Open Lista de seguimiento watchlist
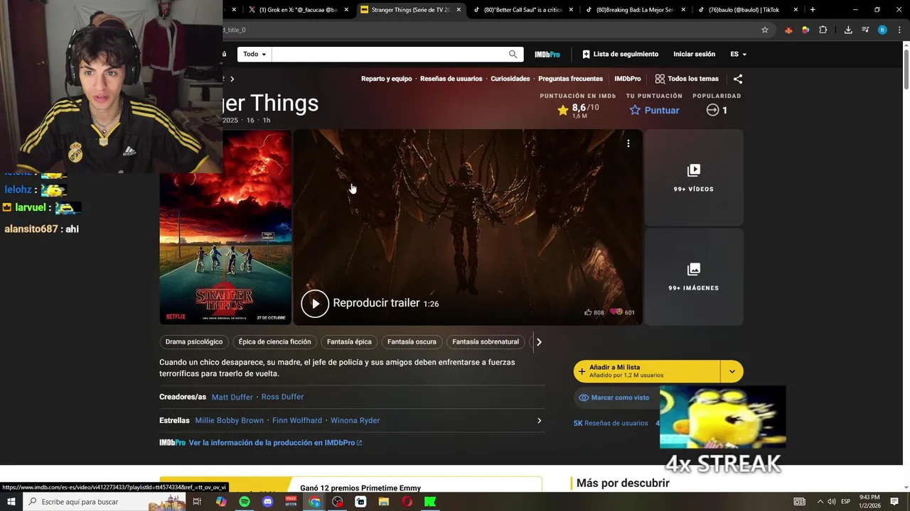The width and height of the screenshot is (910, 511). point(620,55)
